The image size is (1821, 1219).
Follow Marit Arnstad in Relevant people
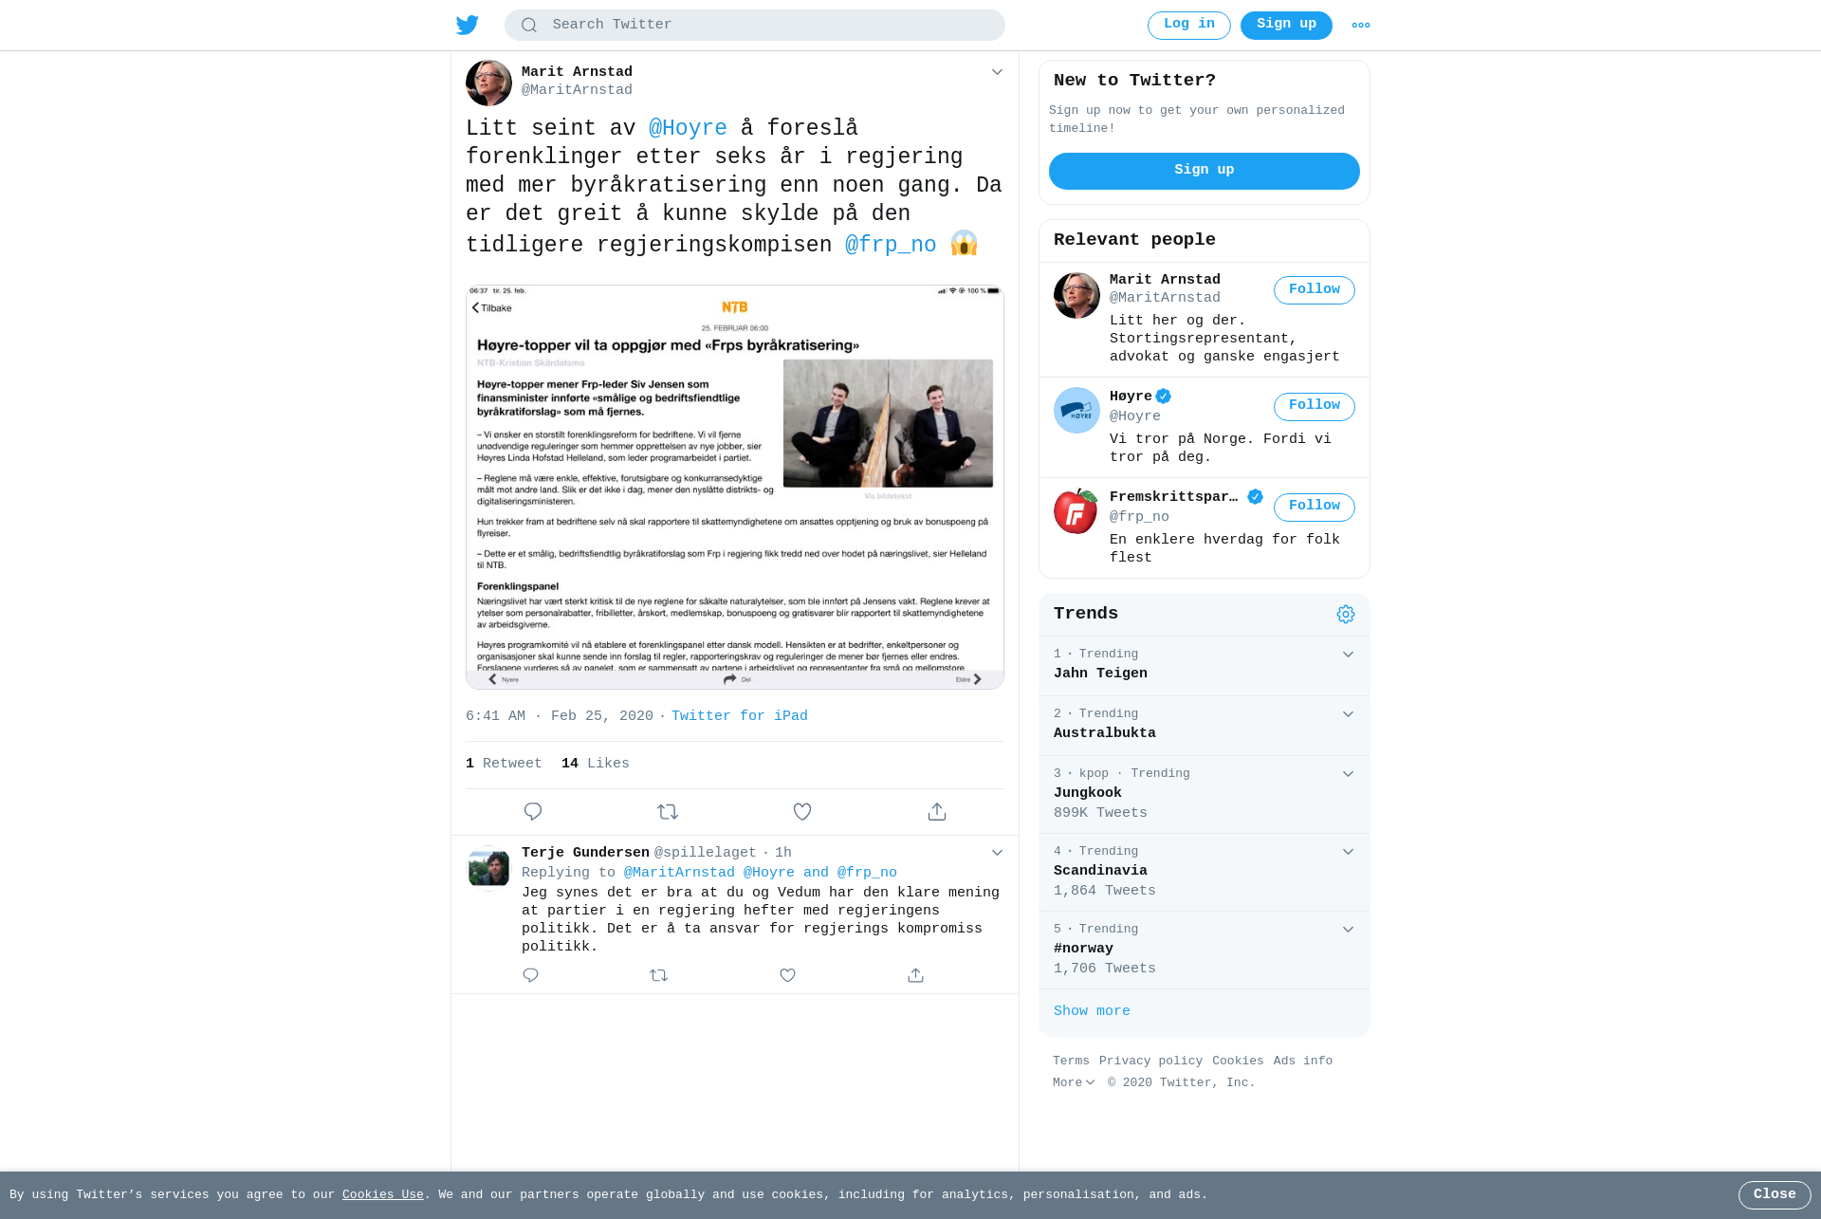tap(1315, 290)
